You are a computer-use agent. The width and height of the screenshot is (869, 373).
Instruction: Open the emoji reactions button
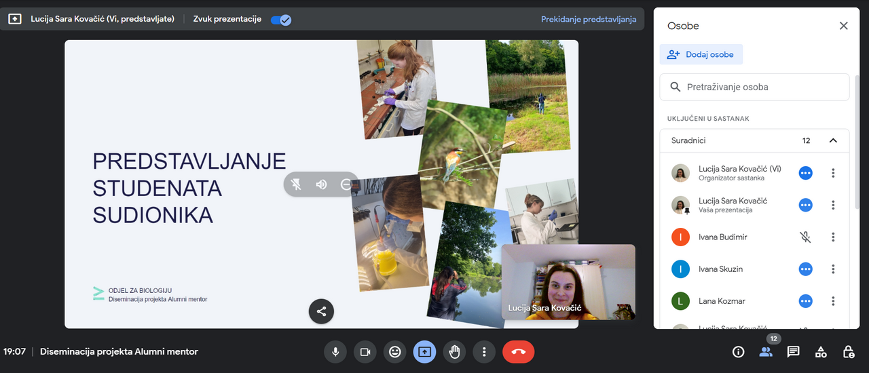[x=394, y=352]
